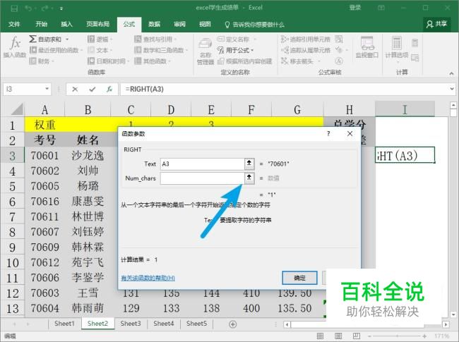The height and width of the screenshot is (342, 459).
Task: Open the Page Layout tab
Action: 97,24
